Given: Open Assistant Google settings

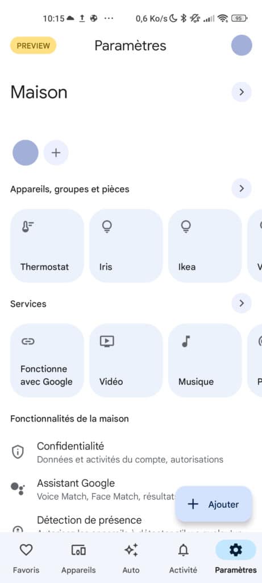Looking at the screenshot, I should pyautogui.click(x=93, y=489).
